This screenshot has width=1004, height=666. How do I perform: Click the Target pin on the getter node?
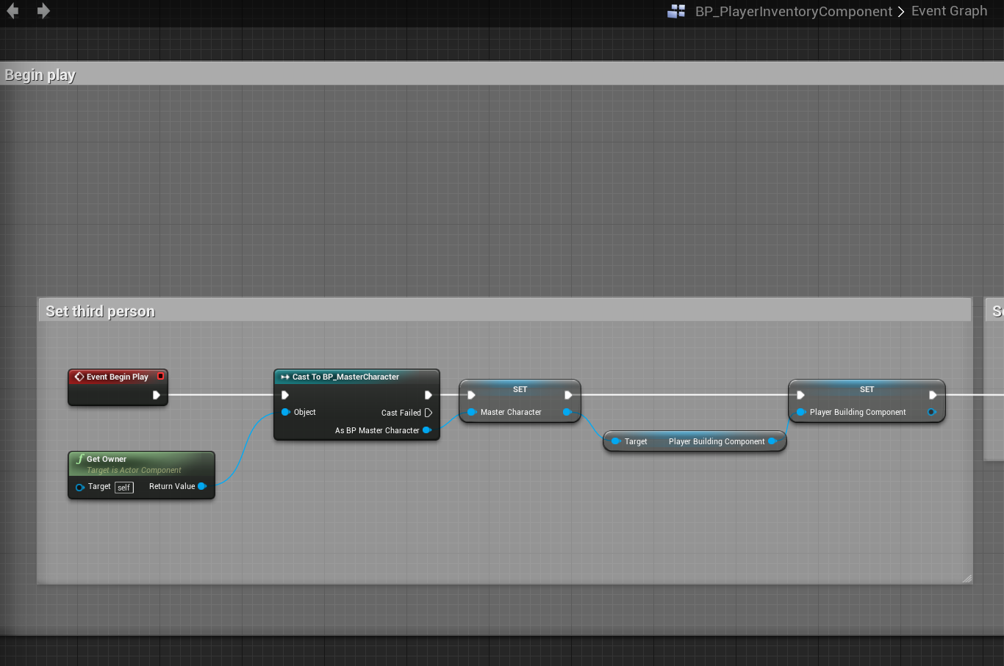point(616,441)
